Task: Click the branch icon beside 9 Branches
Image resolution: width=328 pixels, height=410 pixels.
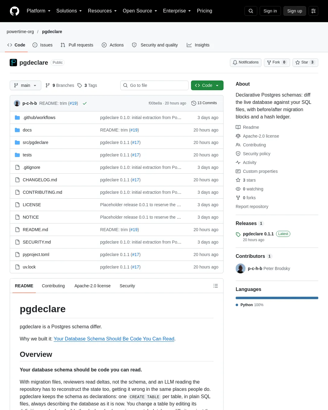Action: point(48,85)
